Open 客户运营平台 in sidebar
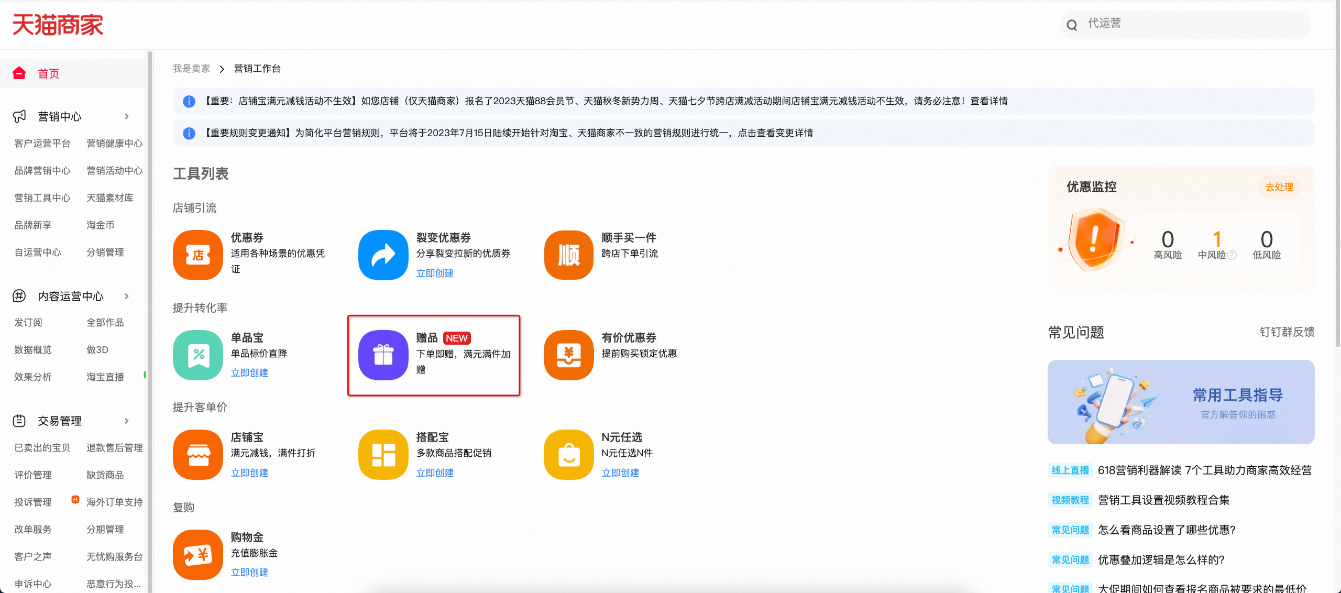The image size is (1341, 593). 42,144
